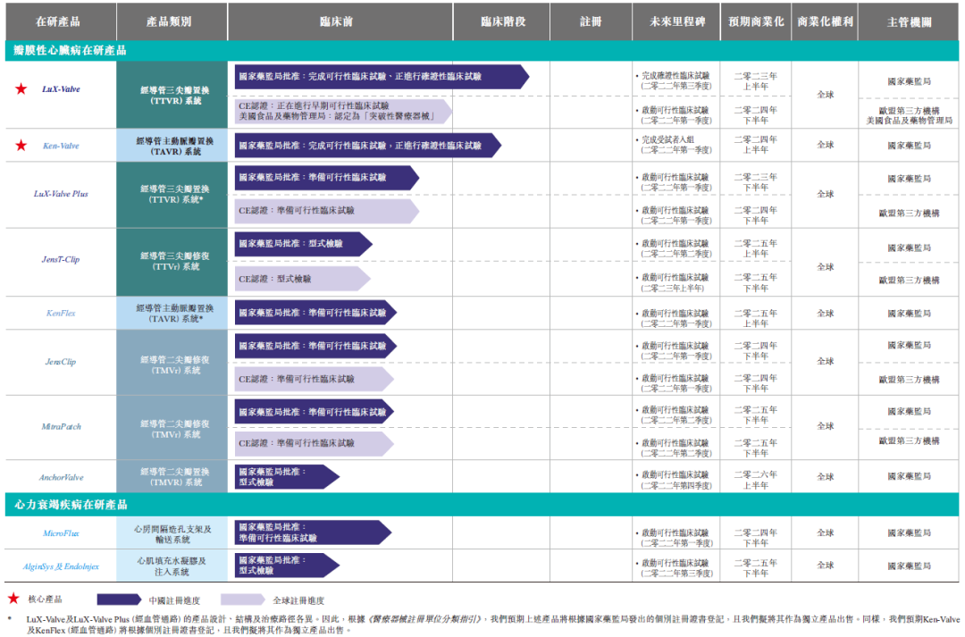The height and width of the screenshot is (637, 965).
Task: Select the TTVR 系統 category cell for LuX-Valve
Action: (x=172, y=95)
